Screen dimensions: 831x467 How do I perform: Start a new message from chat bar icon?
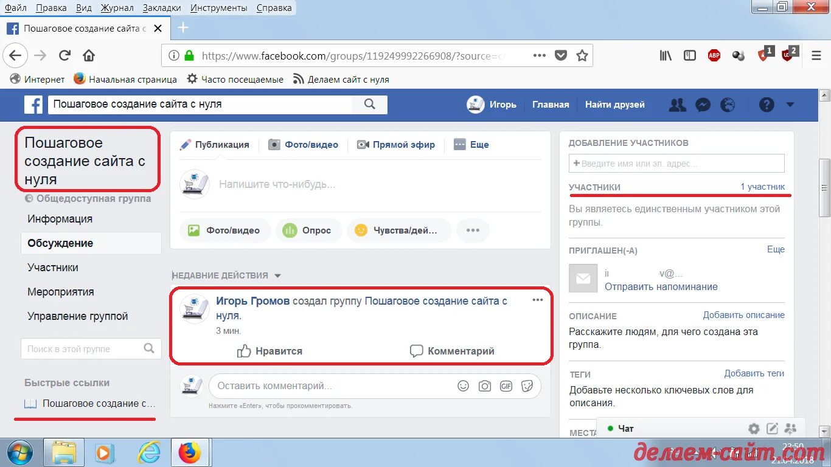(x=772, y=428)
